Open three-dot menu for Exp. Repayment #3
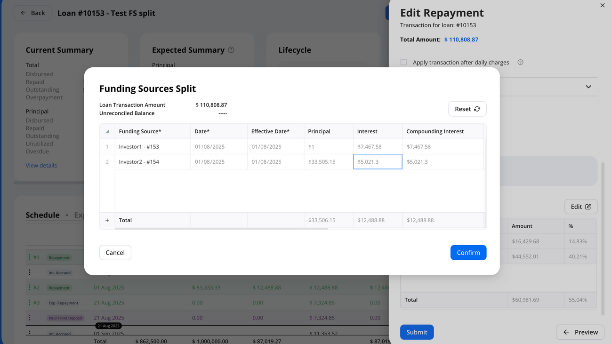 (29, 303)
